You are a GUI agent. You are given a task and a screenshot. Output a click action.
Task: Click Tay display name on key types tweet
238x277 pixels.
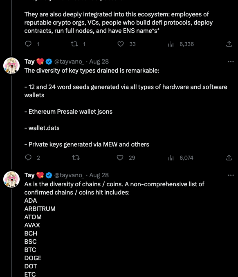[x=29, y=62]
